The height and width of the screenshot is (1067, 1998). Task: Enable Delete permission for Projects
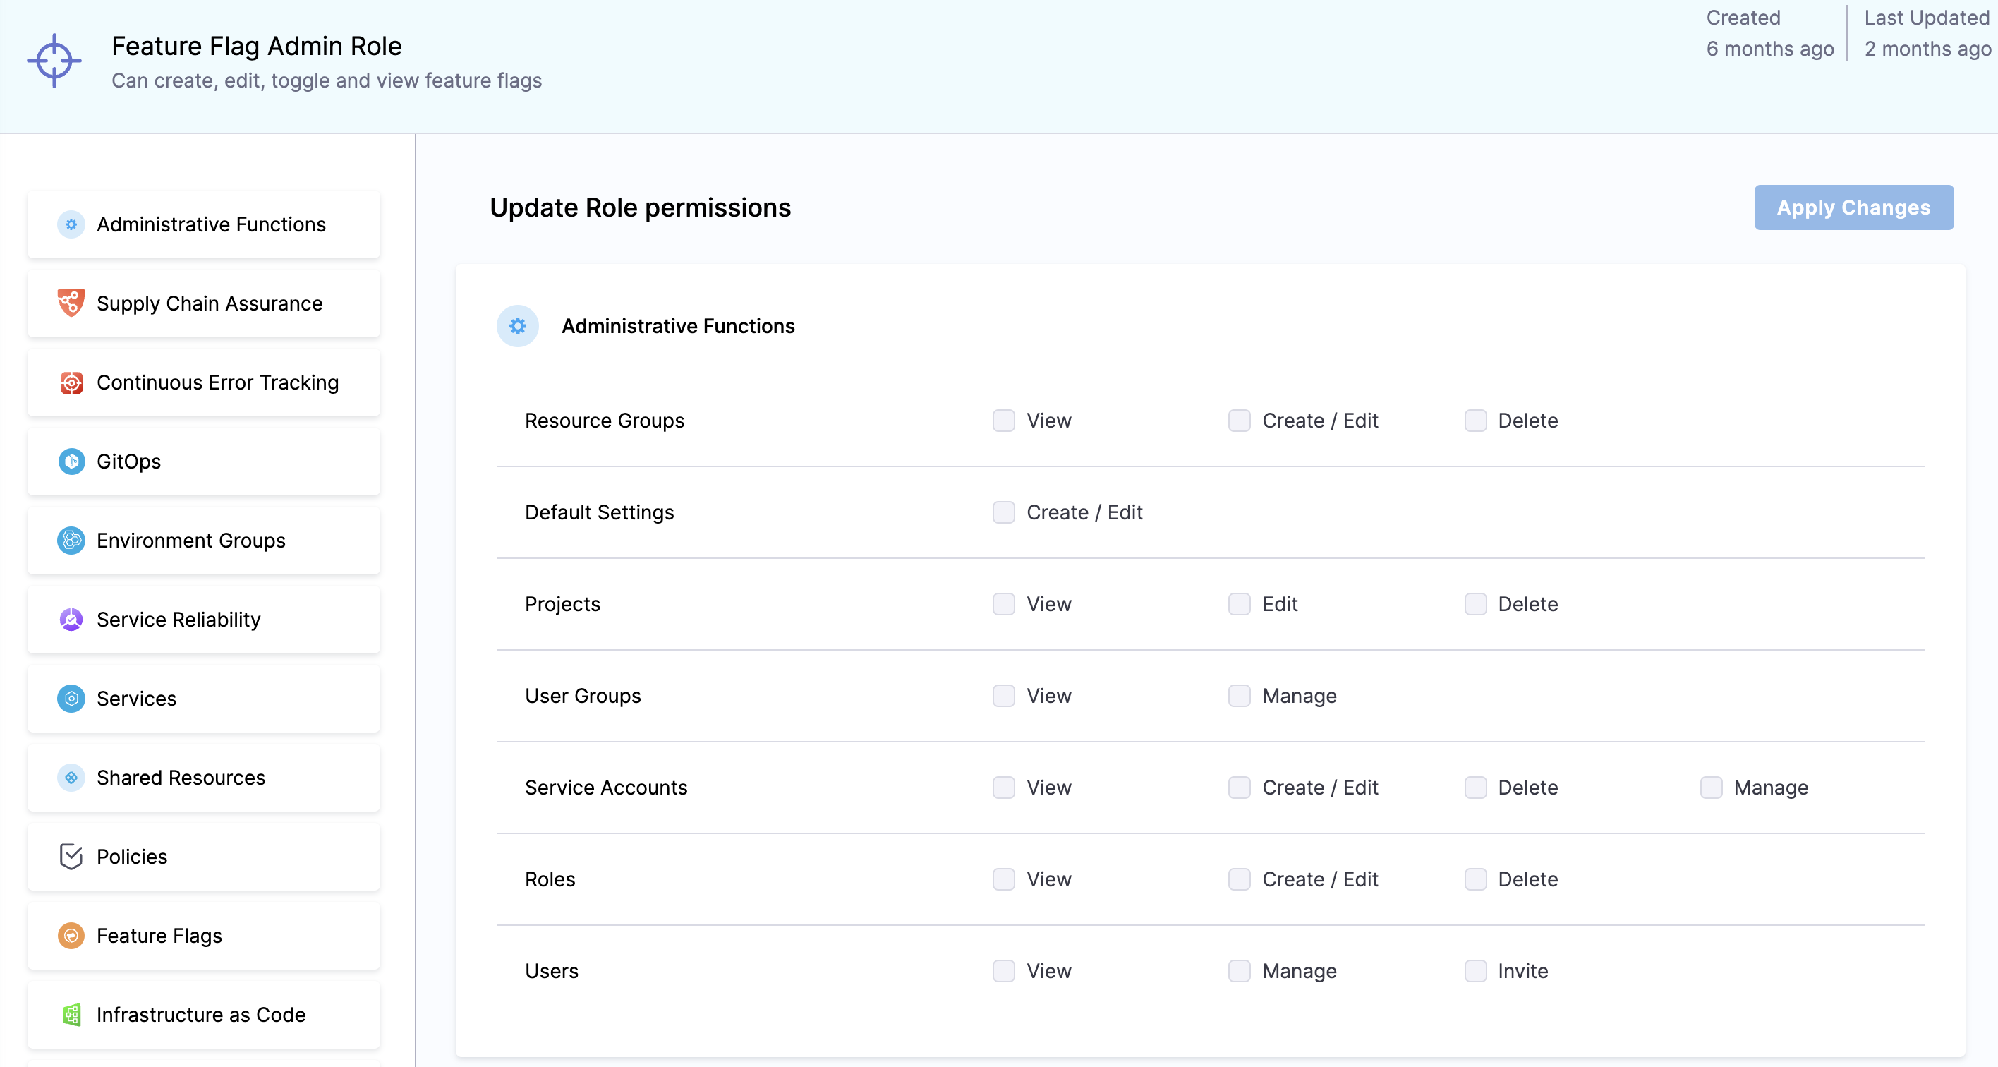[x=1475, y=604]
